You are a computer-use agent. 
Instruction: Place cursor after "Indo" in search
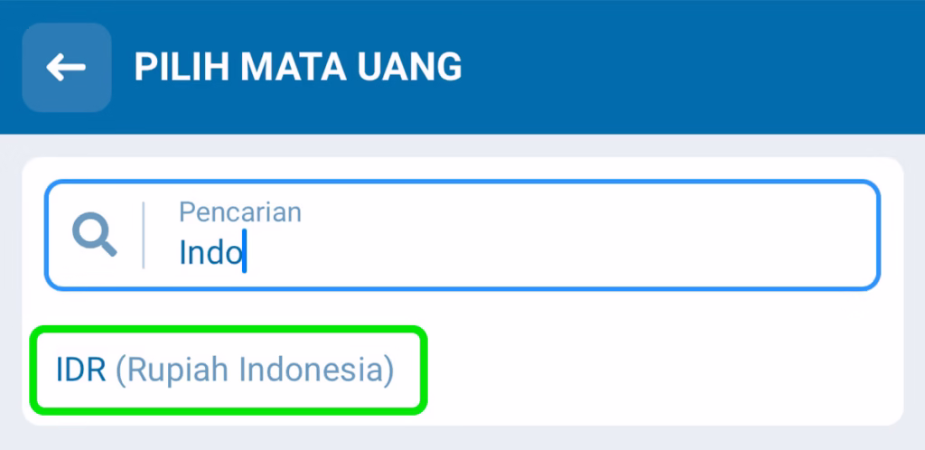[245, 252]
